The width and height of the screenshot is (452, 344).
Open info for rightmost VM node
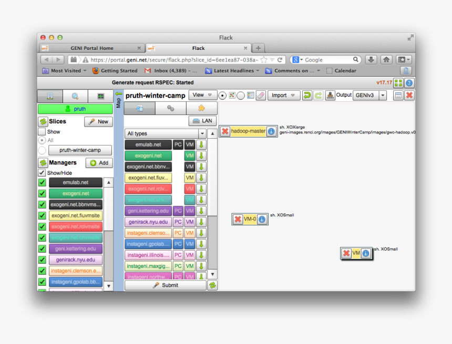(365, 253)
